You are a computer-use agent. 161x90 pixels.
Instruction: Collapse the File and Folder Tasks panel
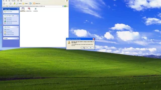[x=18, y=15]
